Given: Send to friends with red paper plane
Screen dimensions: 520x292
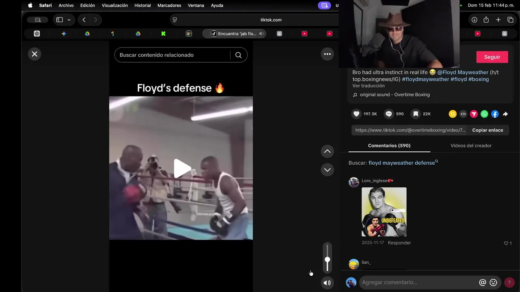Looking at the screenshot, I should 474,114.
